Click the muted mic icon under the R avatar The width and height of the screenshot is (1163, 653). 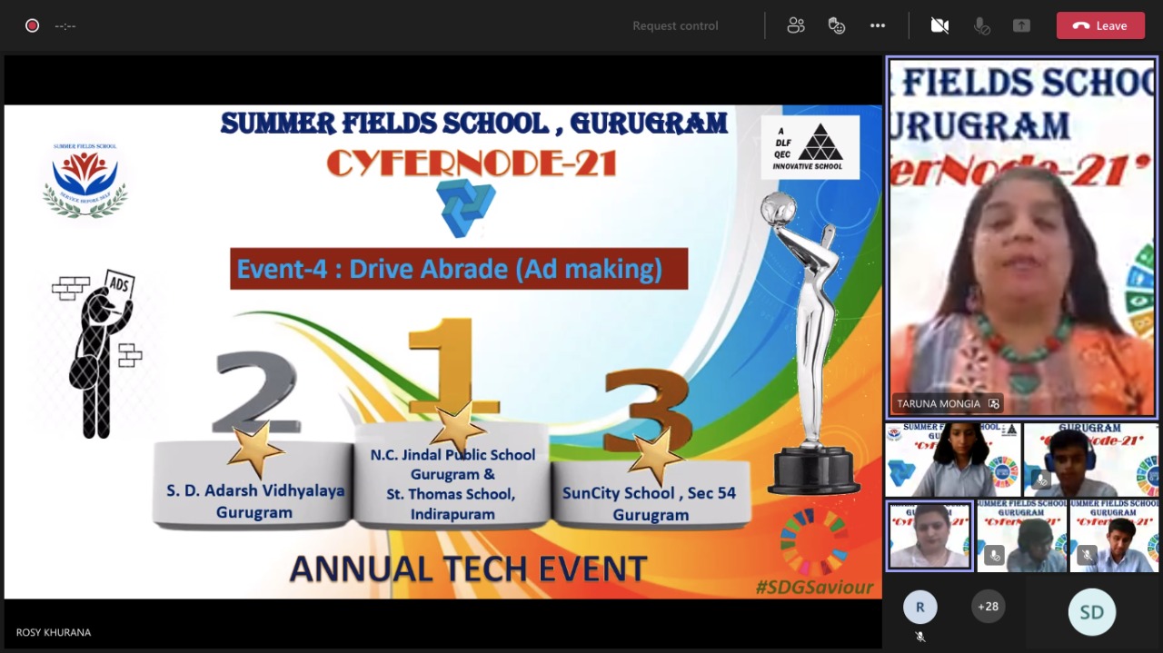coord(919,637)
